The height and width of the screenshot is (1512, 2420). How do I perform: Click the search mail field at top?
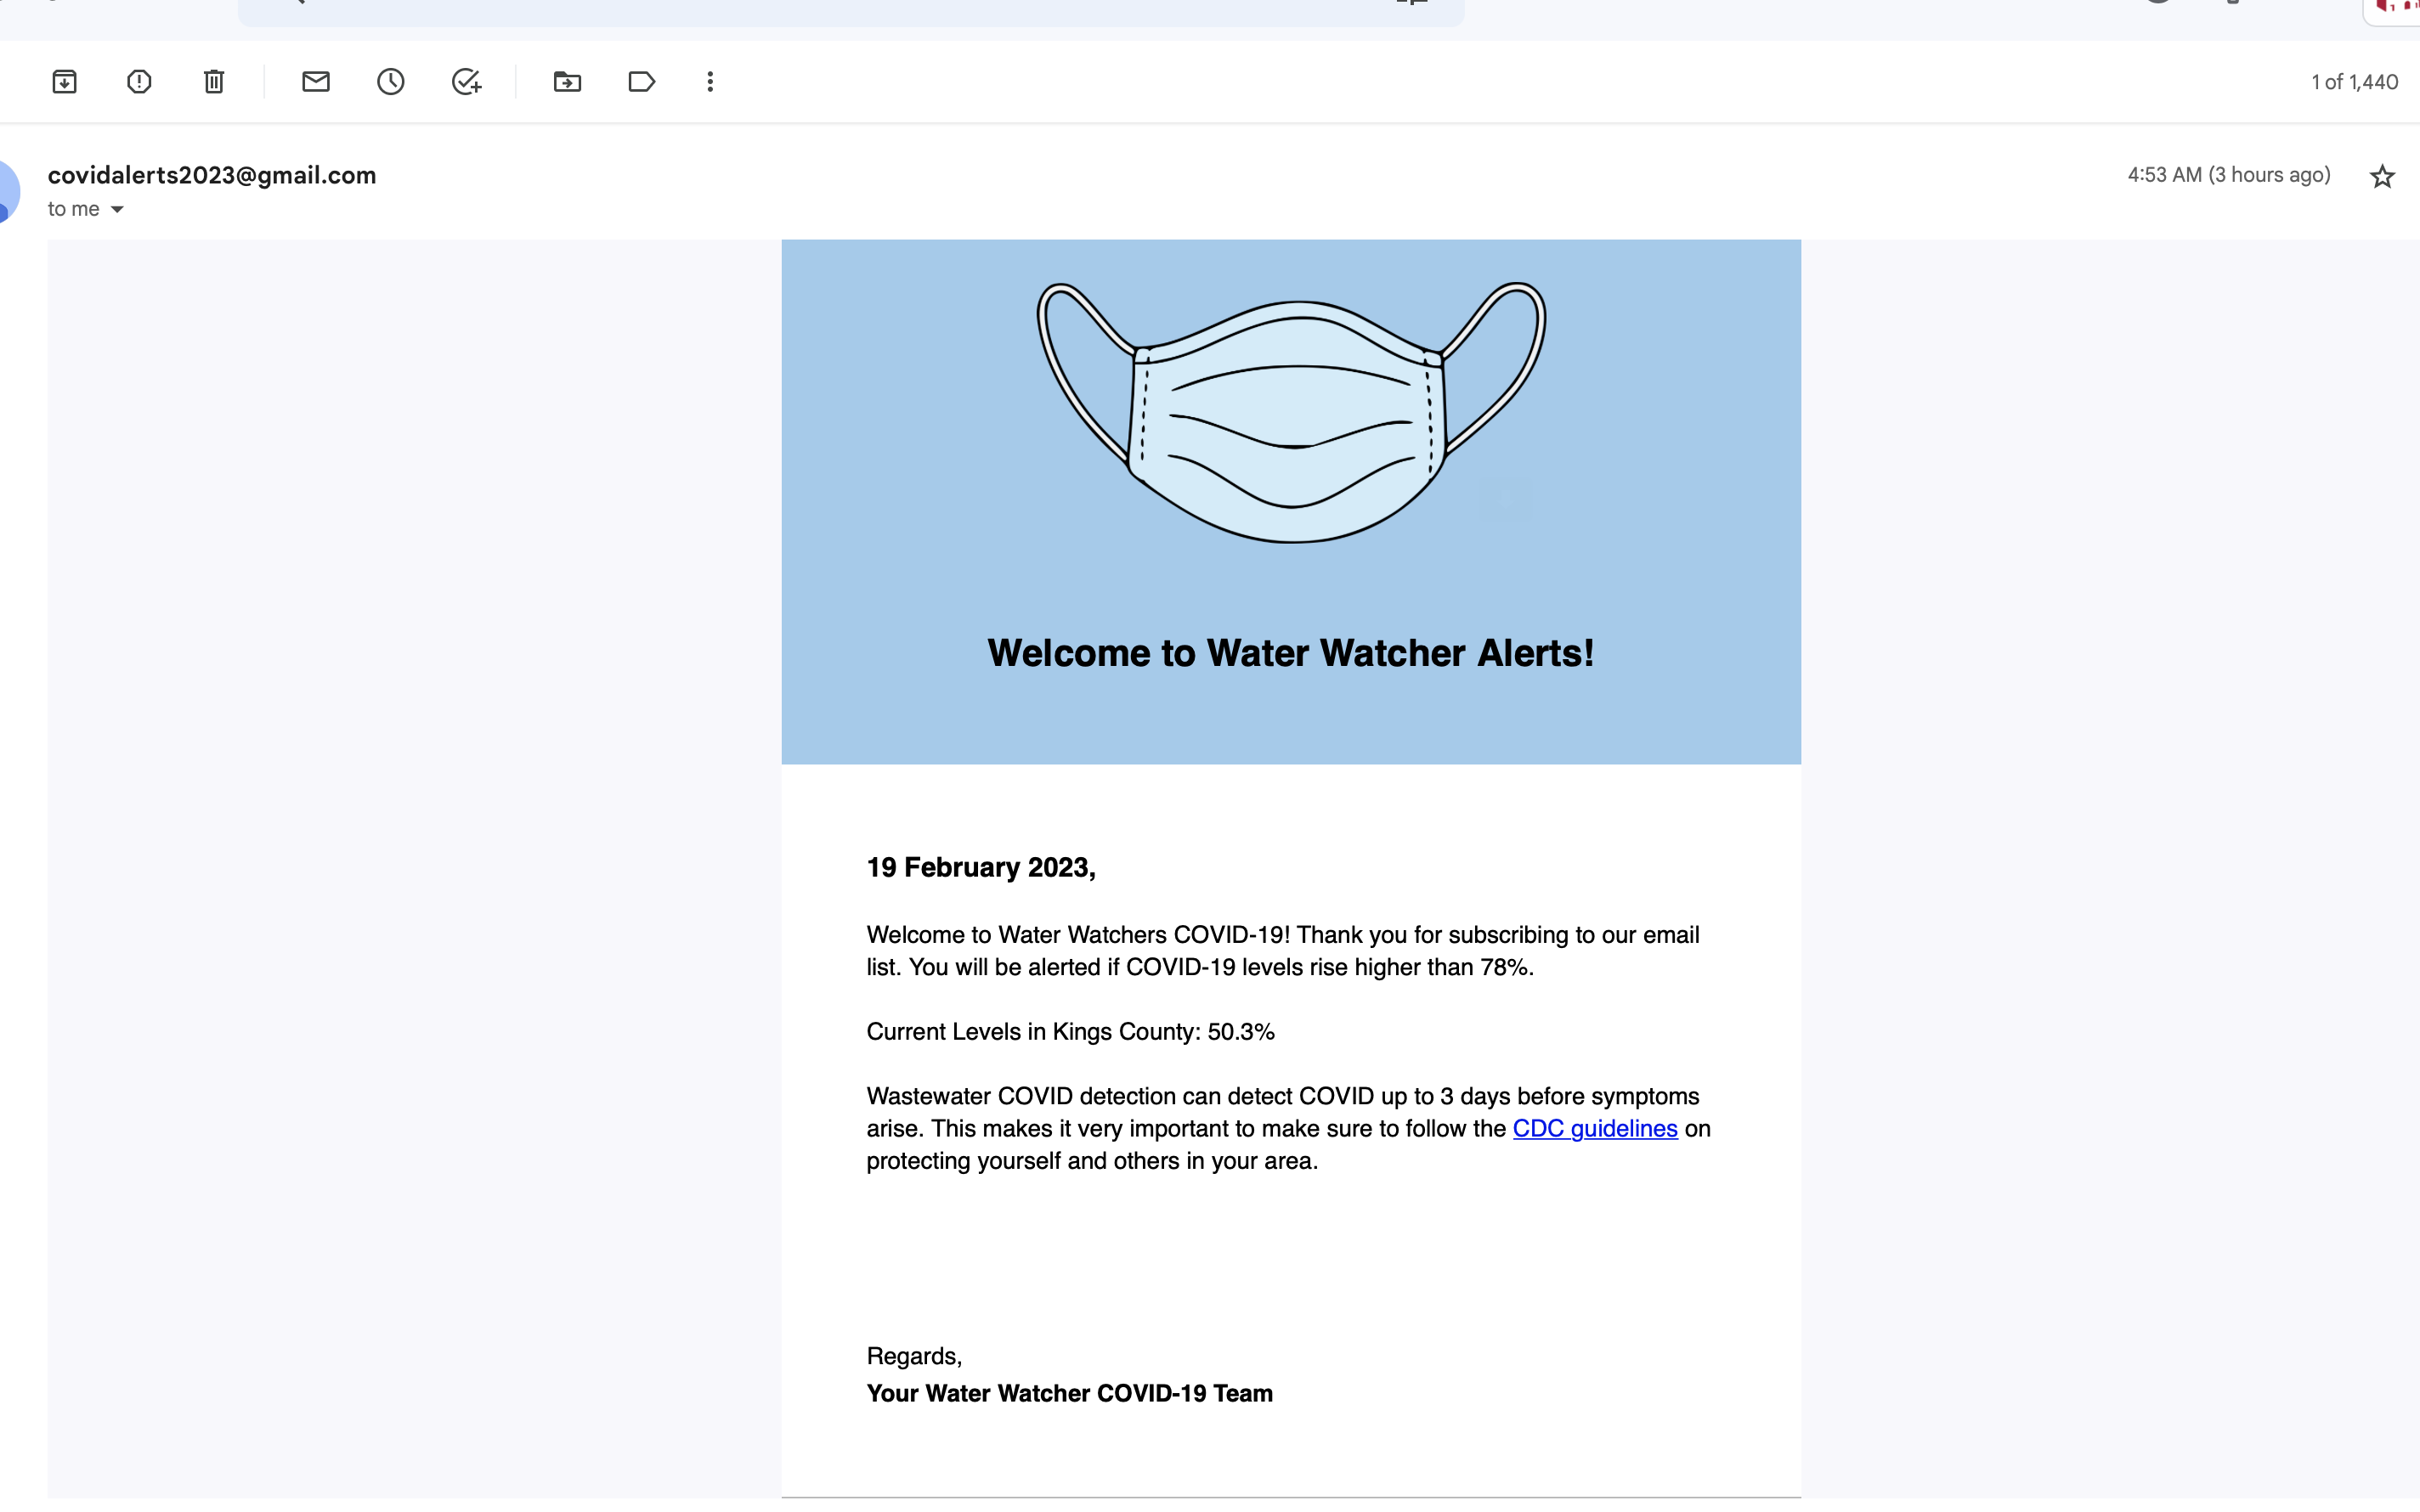tap(850, 10)
